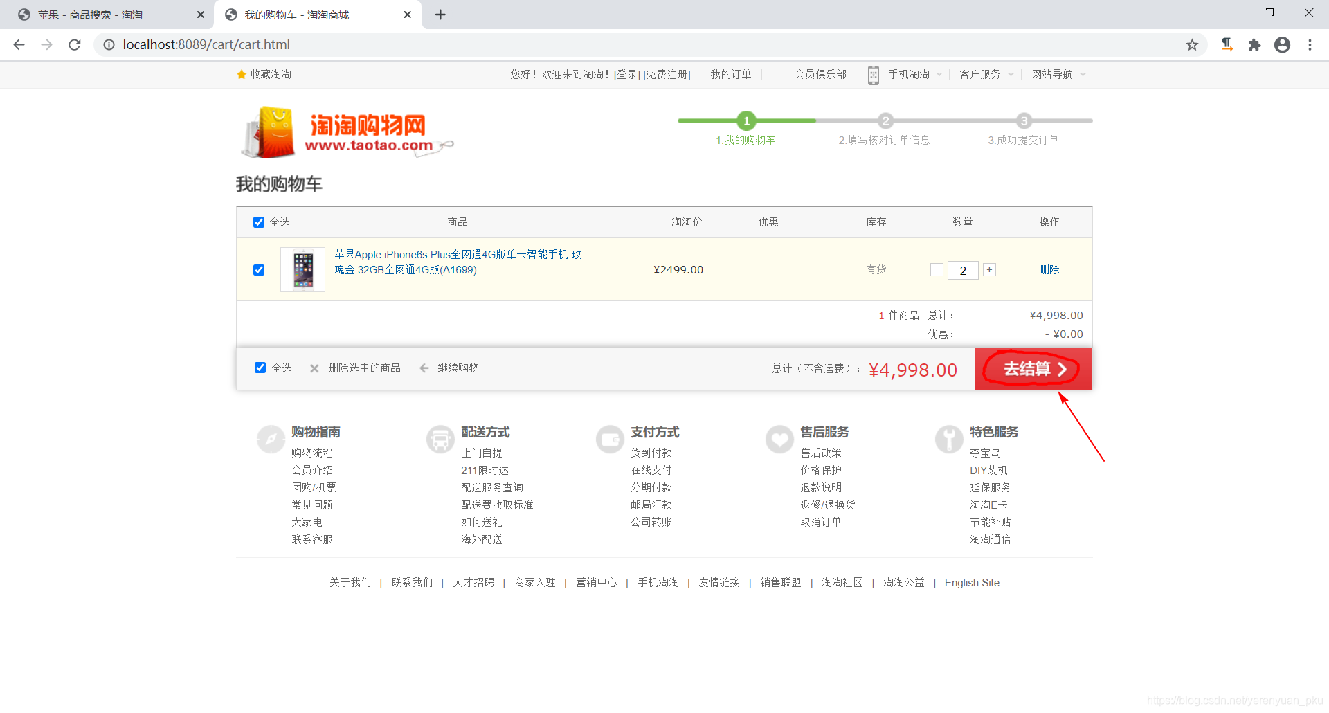Reload the cart page
Viewport: 1329px width, 713px height.
click(x=75, y=45)
